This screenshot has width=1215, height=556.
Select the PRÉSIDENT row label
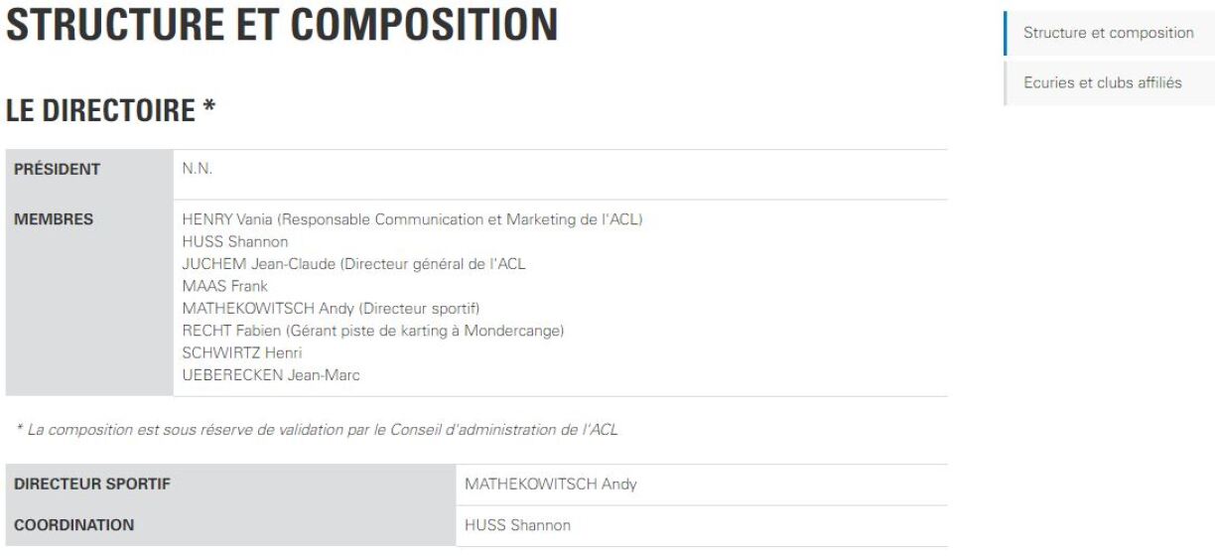(57, 170)
